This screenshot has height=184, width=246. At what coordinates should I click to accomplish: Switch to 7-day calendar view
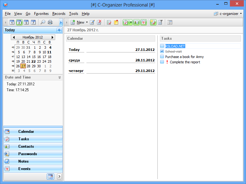(x=33, y=22)
